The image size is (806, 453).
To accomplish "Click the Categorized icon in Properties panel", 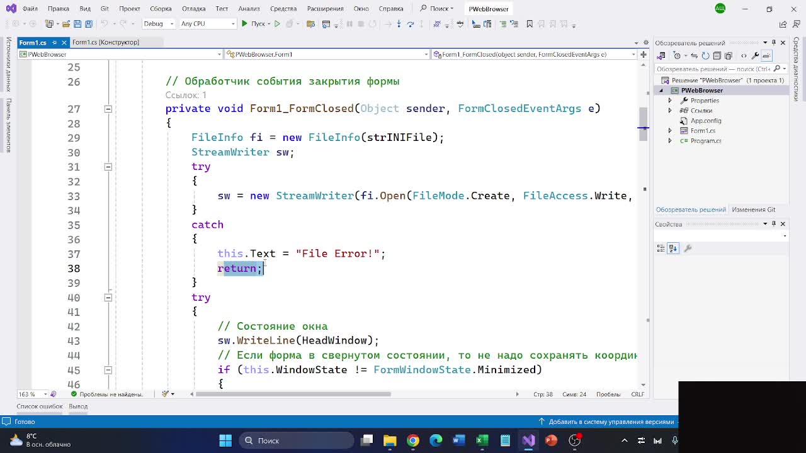I will point(661,249).
